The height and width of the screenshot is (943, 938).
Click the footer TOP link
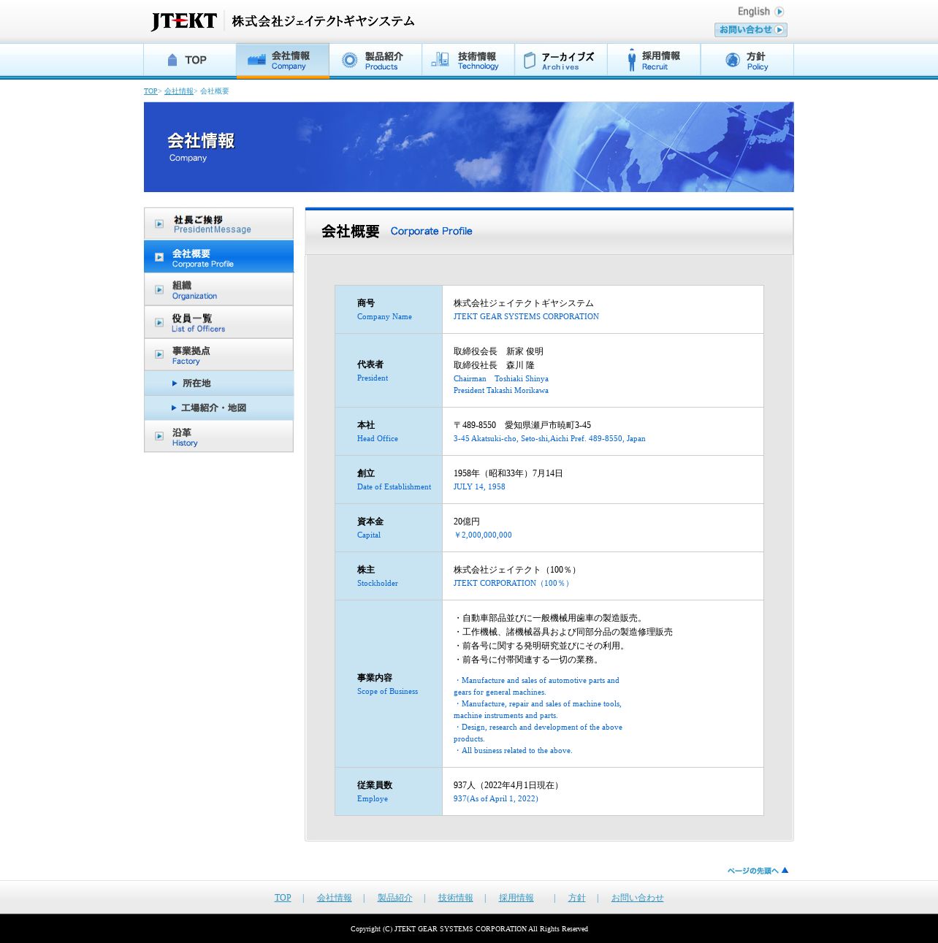[283, 898]
